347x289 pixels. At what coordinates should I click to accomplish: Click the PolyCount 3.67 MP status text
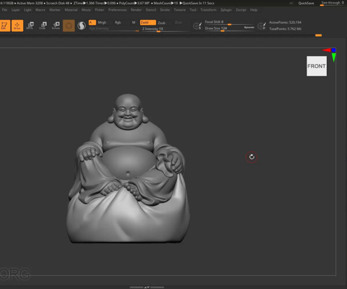[x=134, y=3]
